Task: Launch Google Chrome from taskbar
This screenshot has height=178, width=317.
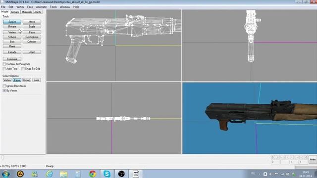Action: click(93, 174)
